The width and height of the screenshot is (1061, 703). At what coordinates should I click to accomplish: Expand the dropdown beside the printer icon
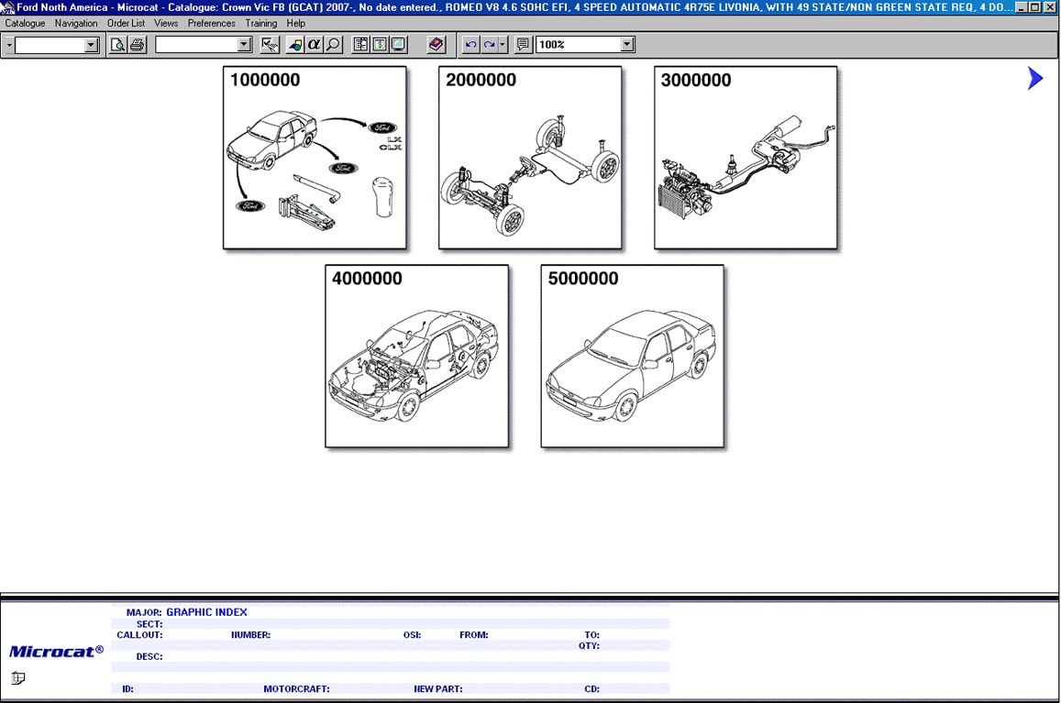(x=244, y=45)
